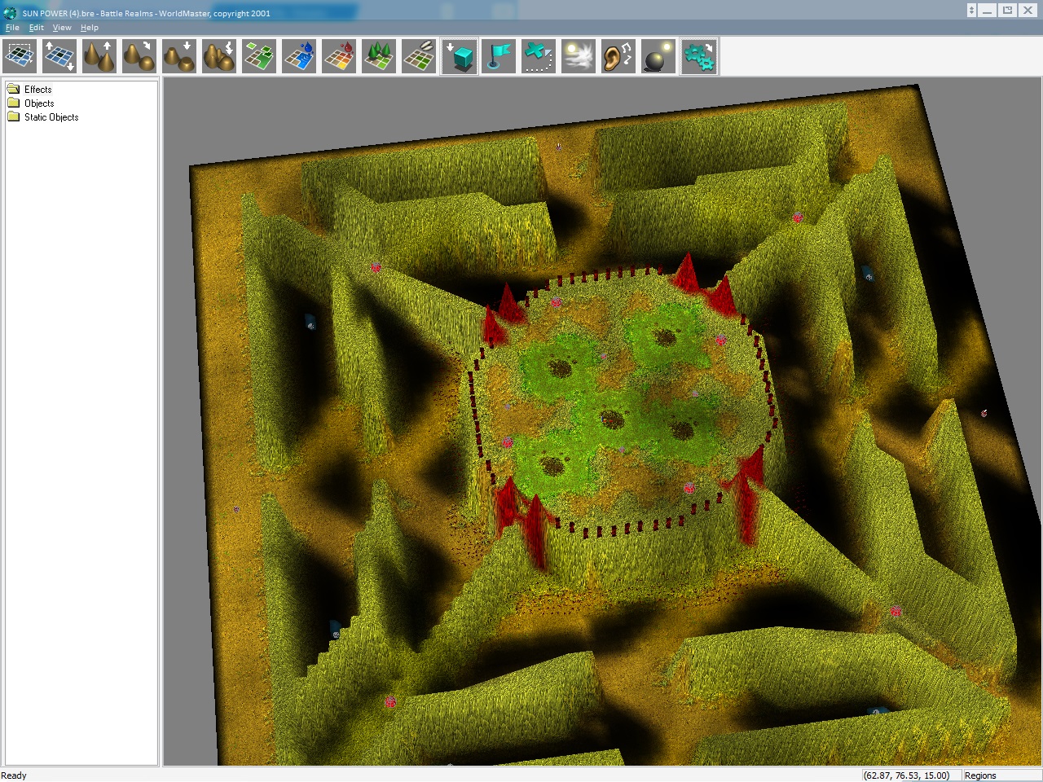Expand the Objects folder
The height and width of the screenshot is (782, 1043).
38,103
